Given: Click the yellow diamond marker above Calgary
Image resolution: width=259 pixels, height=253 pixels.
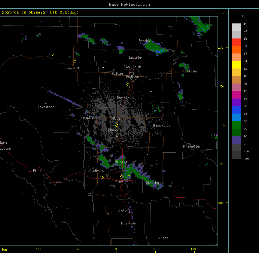Looking at the screenshot, I should 122,177.
